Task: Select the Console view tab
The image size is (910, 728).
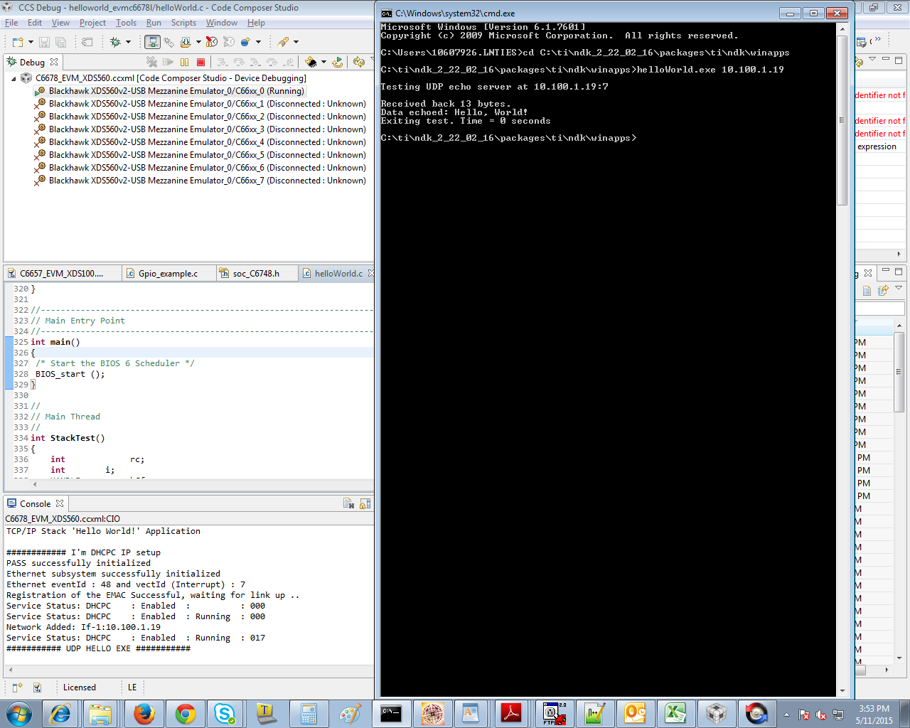Action: click(35, 504)
